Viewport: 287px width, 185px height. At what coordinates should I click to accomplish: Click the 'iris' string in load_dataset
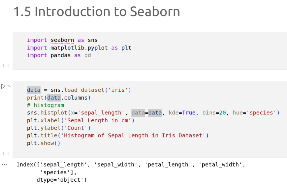coord(118,90)
